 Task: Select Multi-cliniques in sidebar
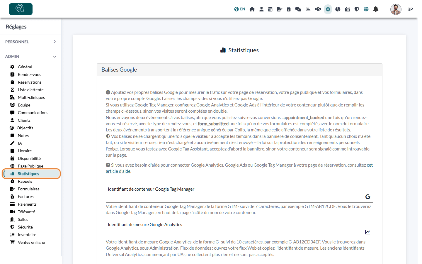[x=31, y=97]
